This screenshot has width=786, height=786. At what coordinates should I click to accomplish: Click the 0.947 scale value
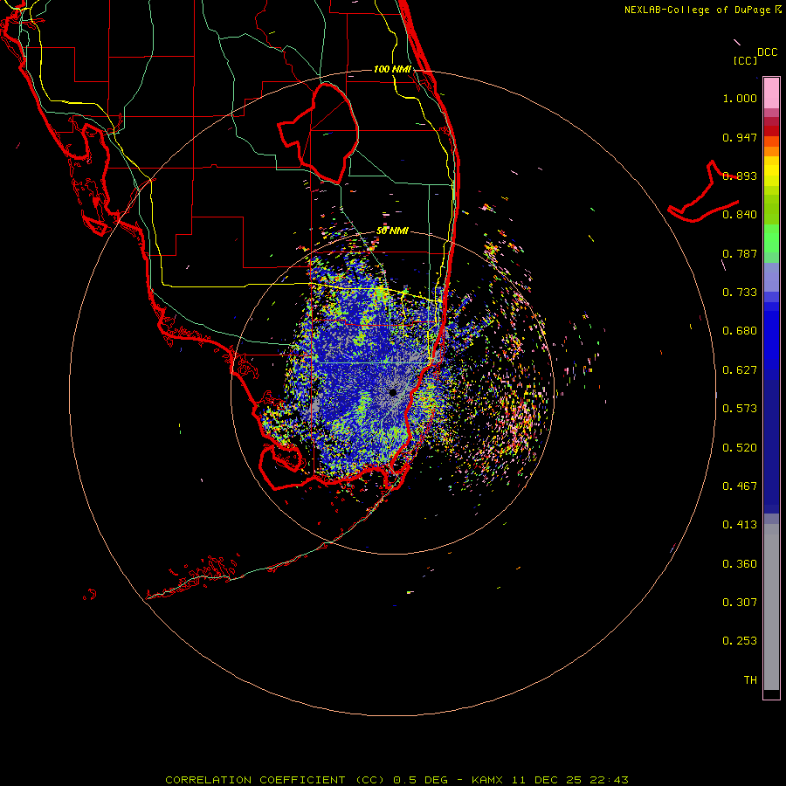click(x=740, y=137)
